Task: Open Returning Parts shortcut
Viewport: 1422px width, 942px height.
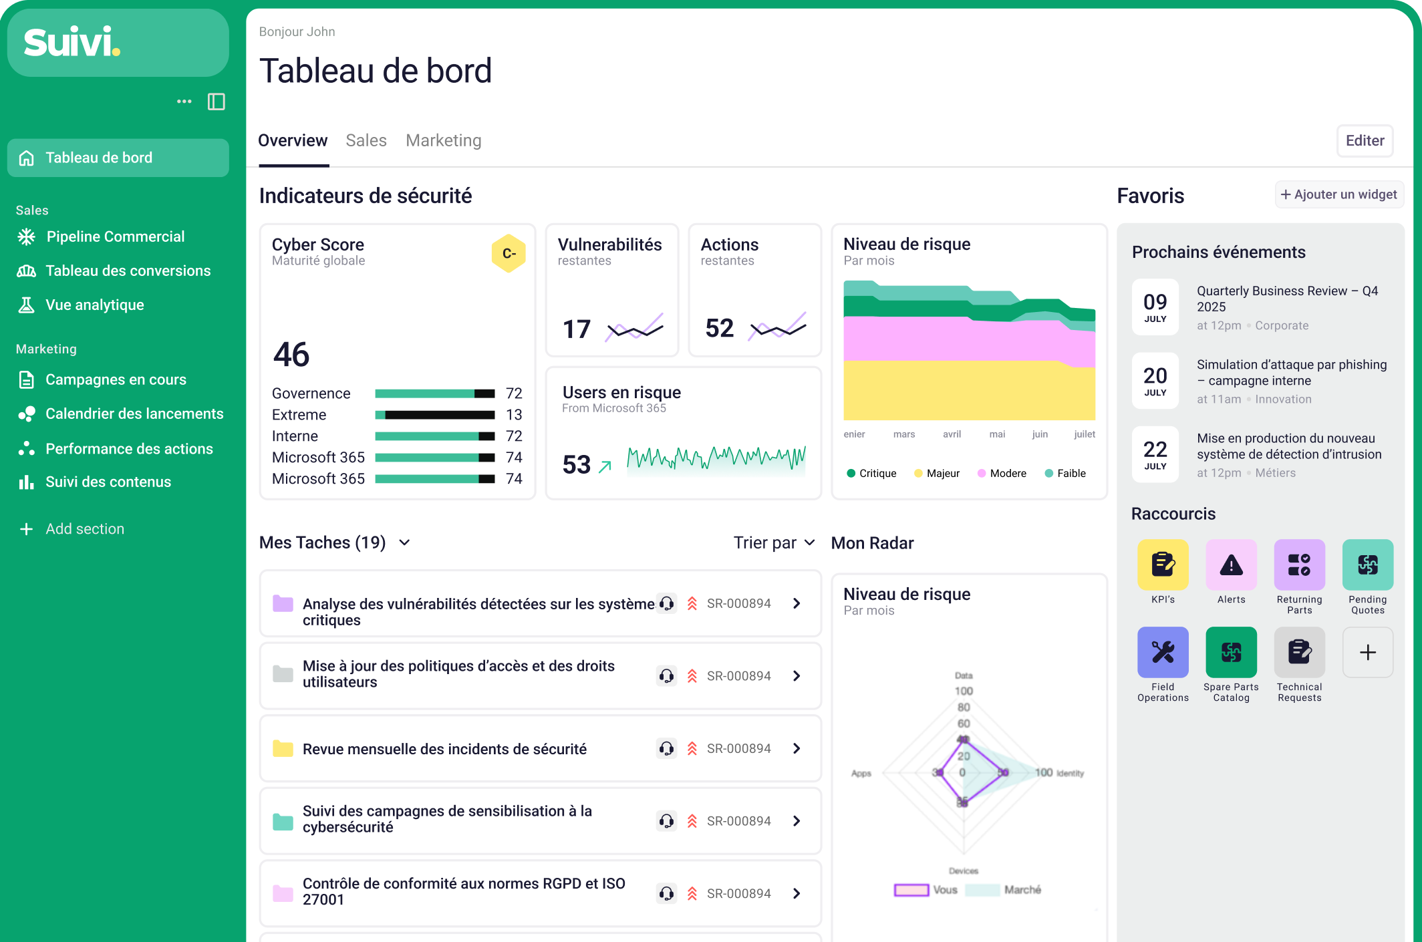Action: click(1299, 565)
